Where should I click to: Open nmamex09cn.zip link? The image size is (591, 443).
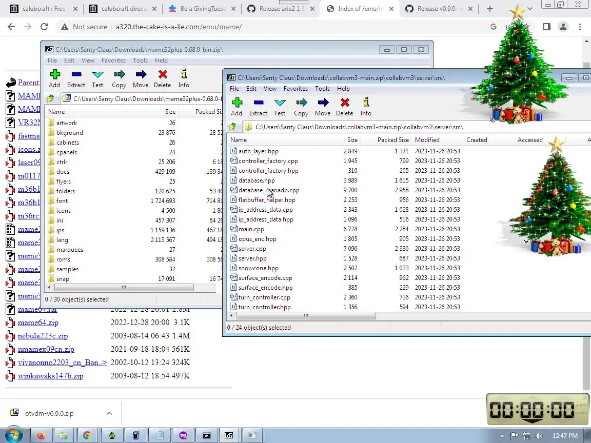click(x=46, y=349)
